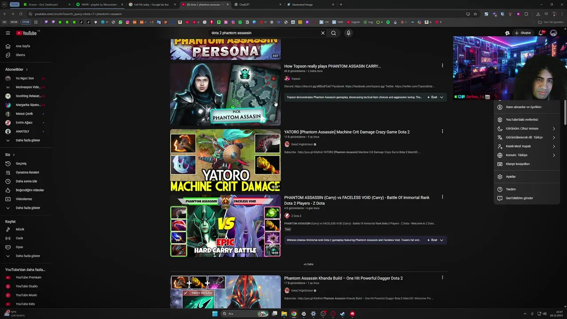Open Phantom Assassin Khanda Build video title

(x=343, y=278)
